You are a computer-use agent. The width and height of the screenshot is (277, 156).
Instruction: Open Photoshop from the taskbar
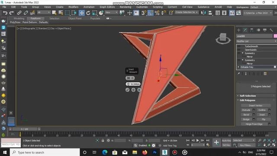pyautogui.click(x=155, y=152)
